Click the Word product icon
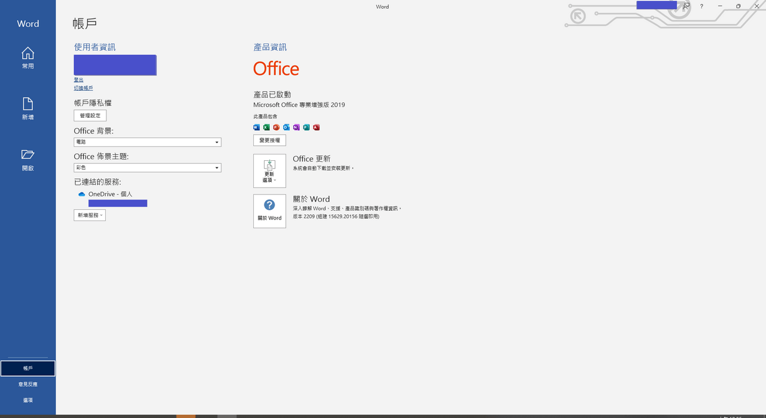The width and height of the screenshot is (766, 418). pyautogui.click(x=256, y=127)
